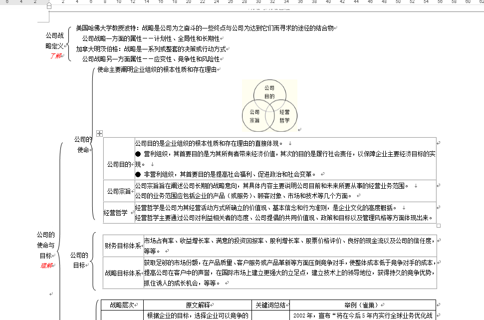Click the line 公司目的是企业组织的根本性质和存在理由的直接体现
484x320 pixels.
pos(209,143)
